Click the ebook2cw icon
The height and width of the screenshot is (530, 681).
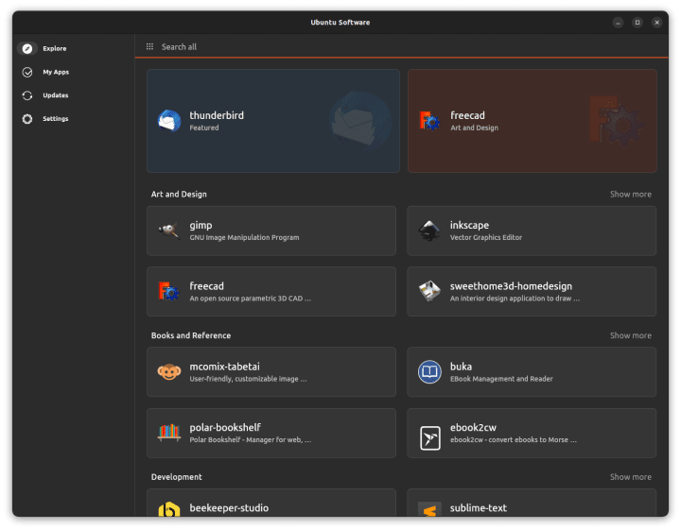(430, 437)
